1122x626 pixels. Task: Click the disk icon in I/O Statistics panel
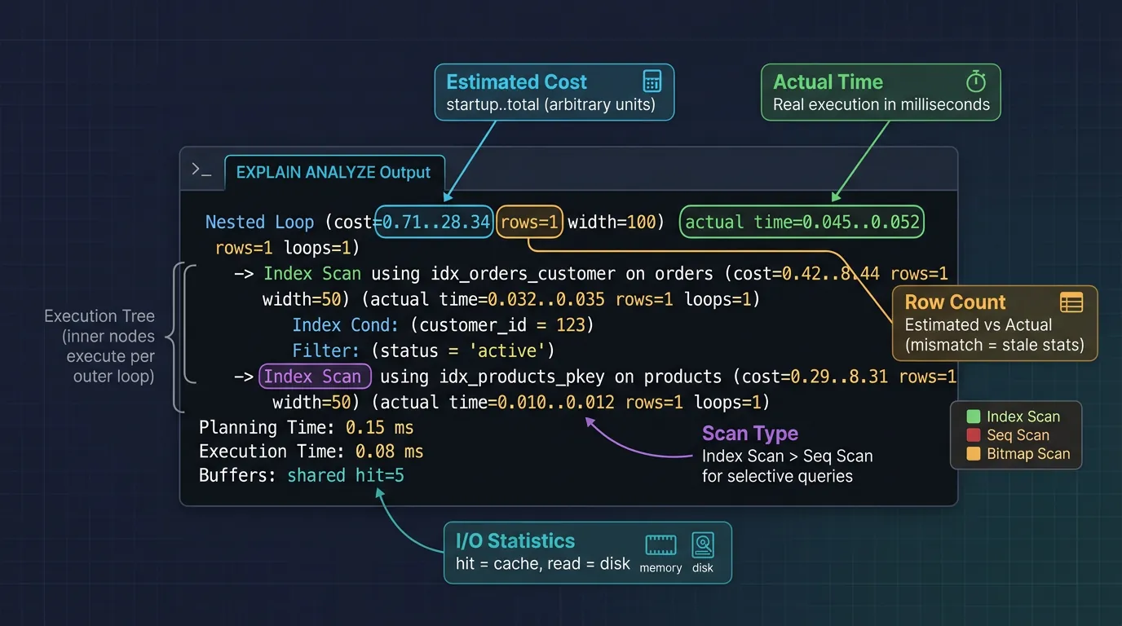point(703,546)
